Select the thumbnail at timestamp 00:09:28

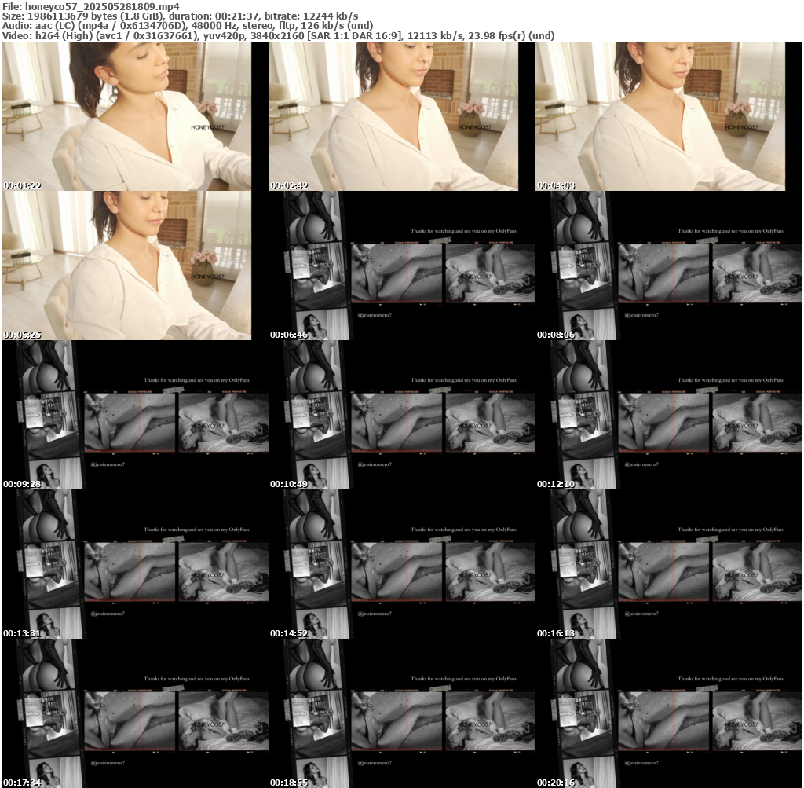[135, 415]
